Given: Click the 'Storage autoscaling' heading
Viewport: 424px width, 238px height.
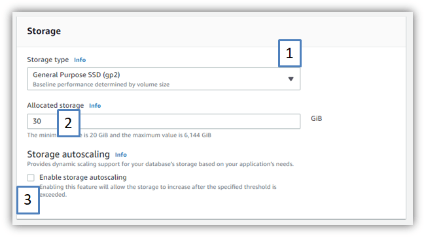Looking at the screenshot, I should coord(69,154).
